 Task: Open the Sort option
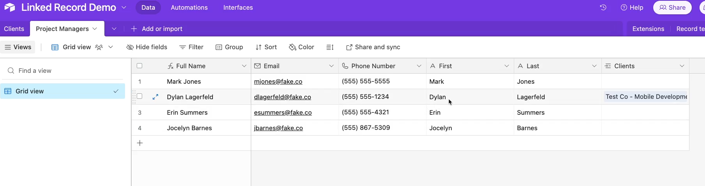tap(266, 47)
